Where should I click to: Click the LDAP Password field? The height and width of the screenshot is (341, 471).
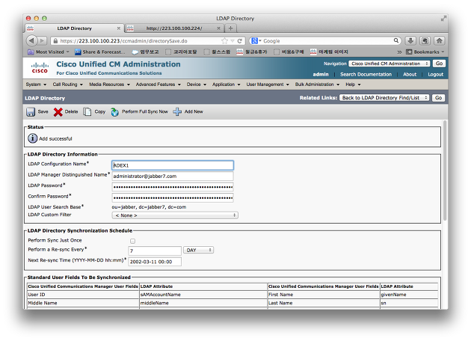click(173, 187)
